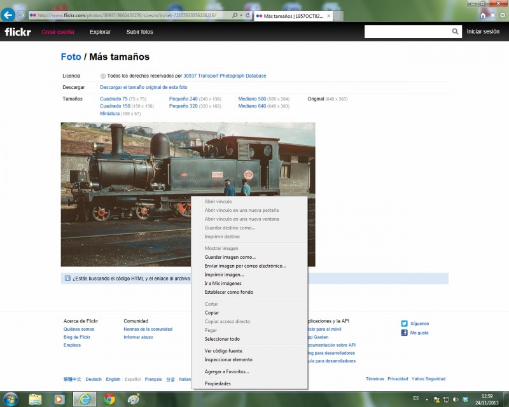Click the browser back arrow button
Screen dimensions: 509x407
8,15
